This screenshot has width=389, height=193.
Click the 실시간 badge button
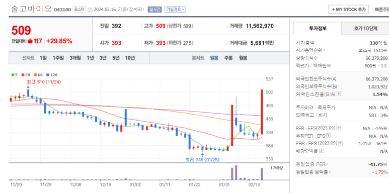155,10
